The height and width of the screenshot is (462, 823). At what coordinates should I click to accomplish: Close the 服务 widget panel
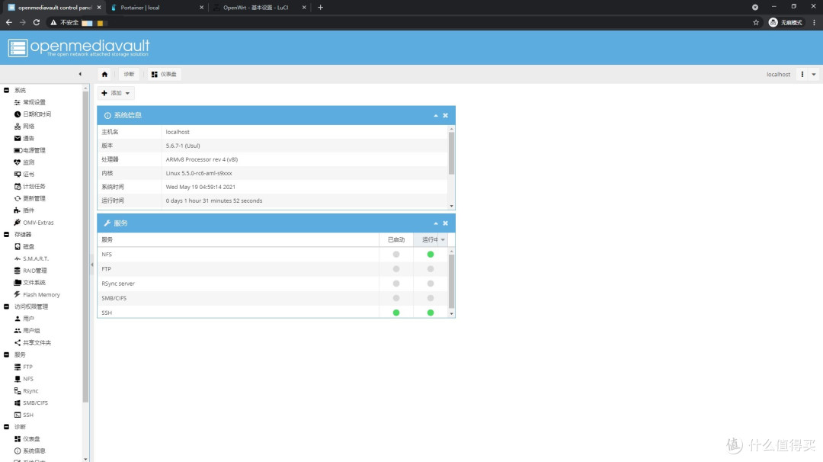tap(445, 223)
